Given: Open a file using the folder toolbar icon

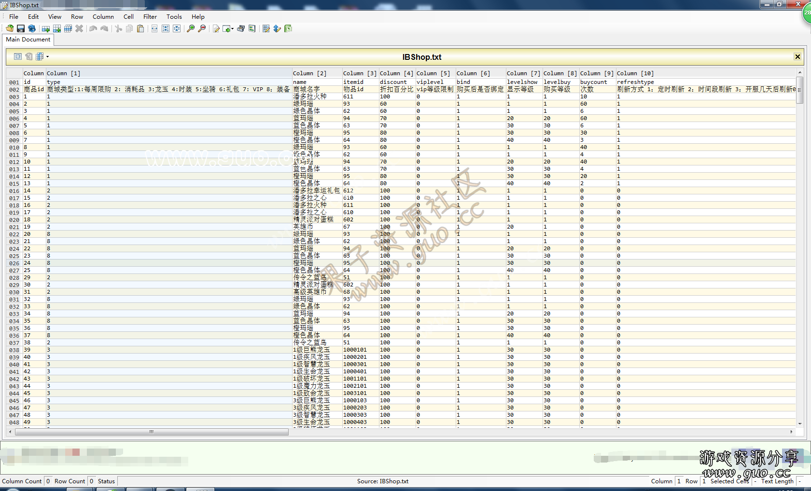Looking at the screenshot, I should (10, 28).
